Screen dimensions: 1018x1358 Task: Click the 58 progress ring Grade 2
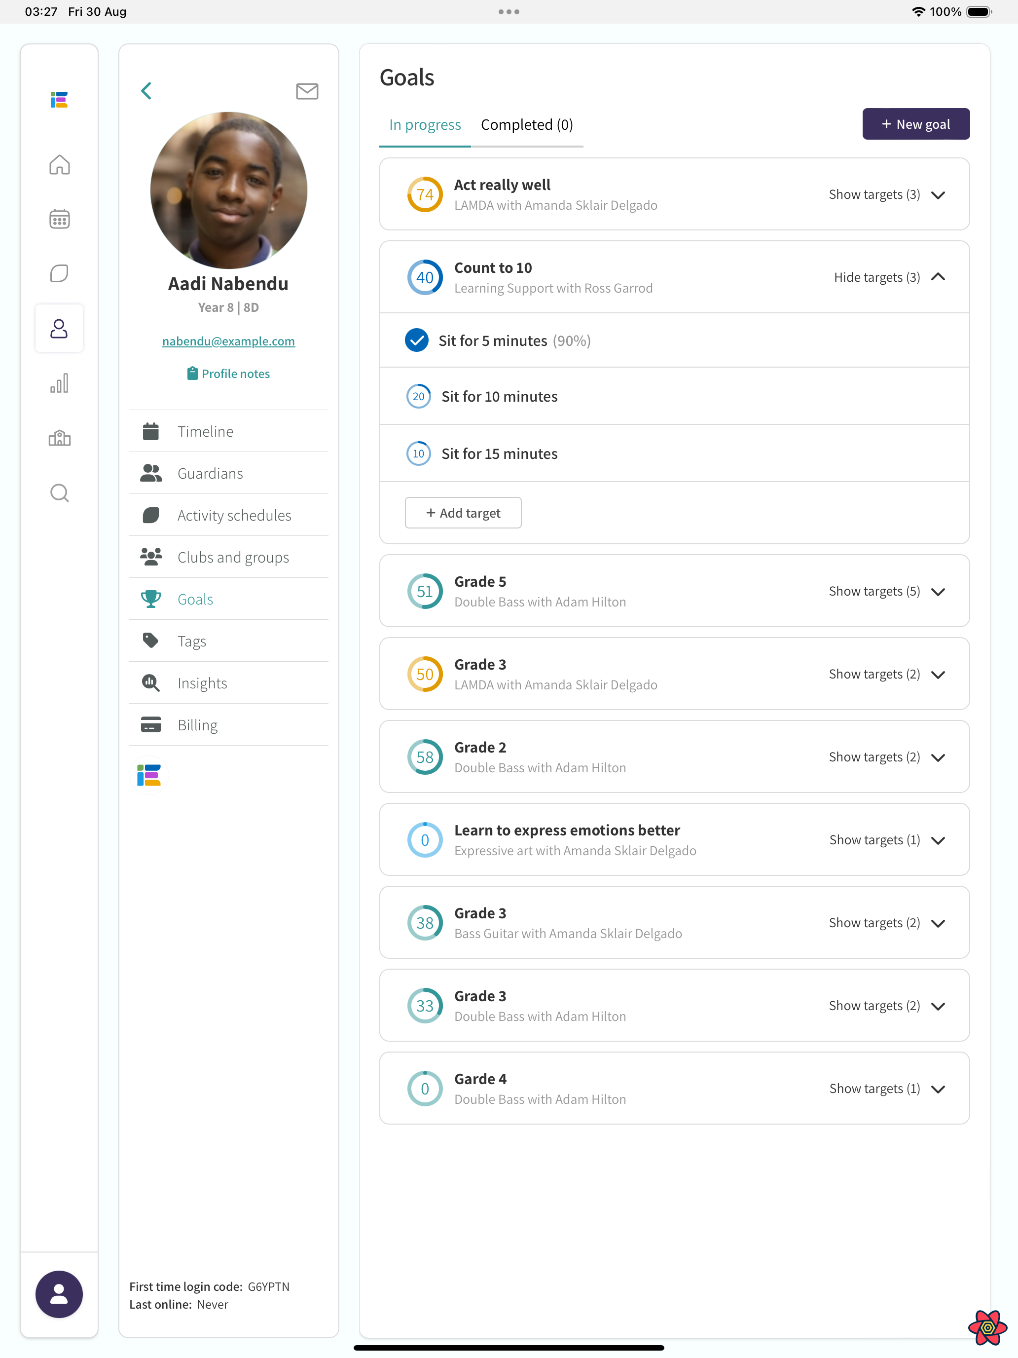pyautogui.click(x=425, y=757)
